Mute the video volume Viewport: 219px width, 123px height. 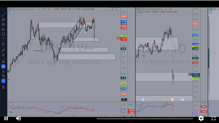tap(18, 118)
